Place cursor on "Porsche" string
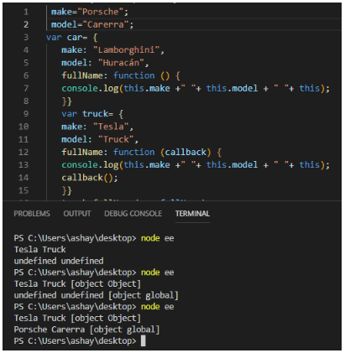 click(101, 12)
